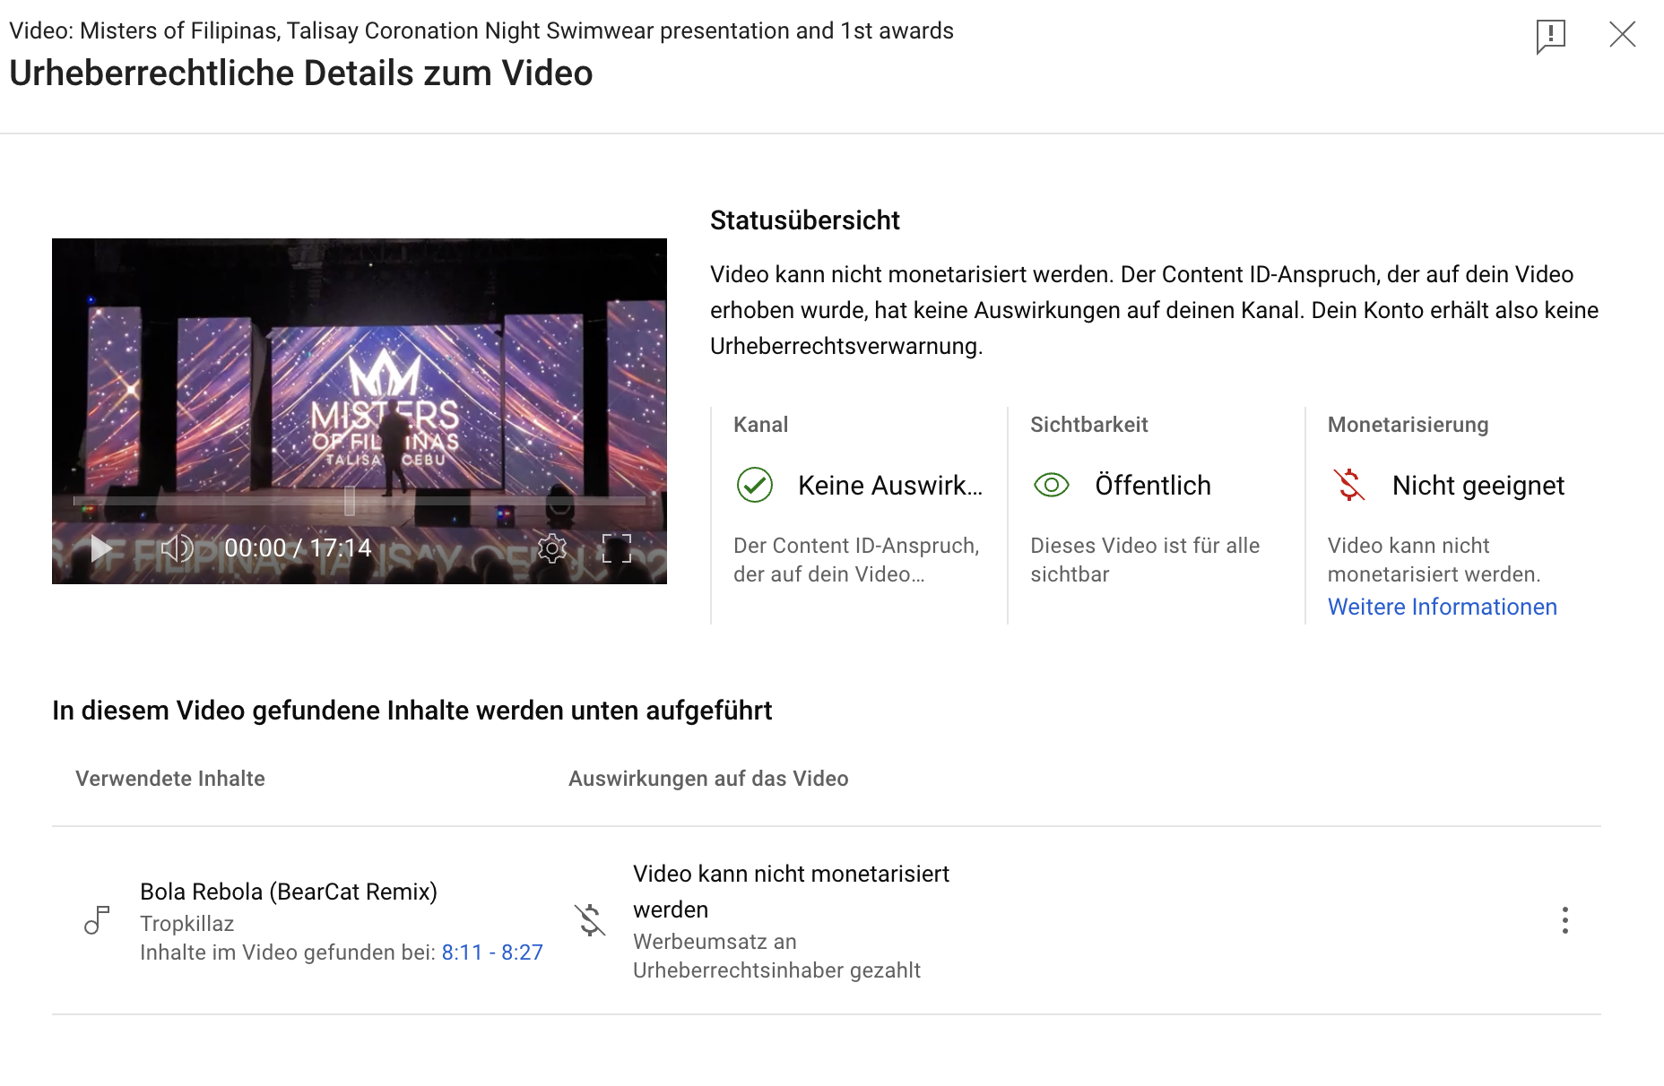Click the crossed-out dollar icon under Monetarisierung
Screen dimensions: 1664x1086
[1348, 486]
